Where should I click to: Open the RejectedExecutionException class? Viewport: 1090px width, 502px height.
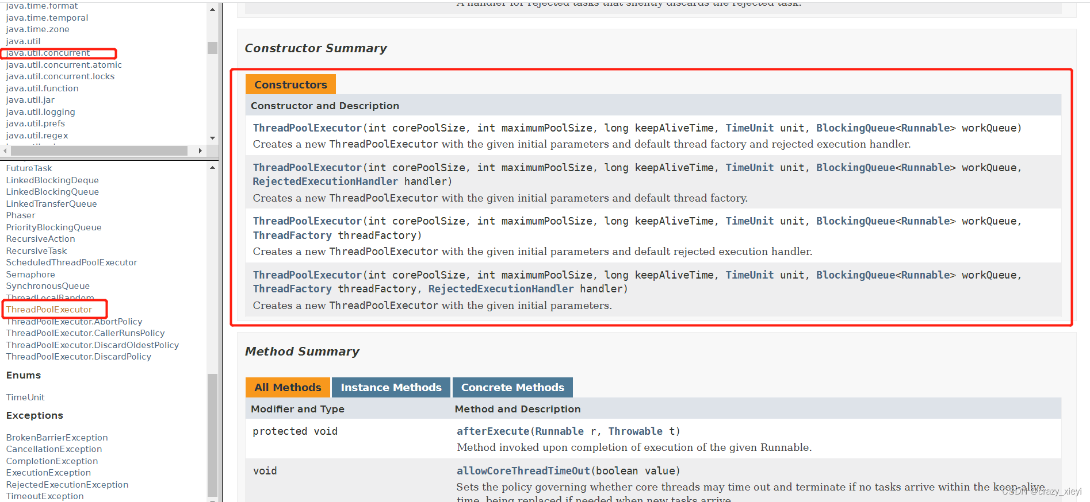coord(67,485)
